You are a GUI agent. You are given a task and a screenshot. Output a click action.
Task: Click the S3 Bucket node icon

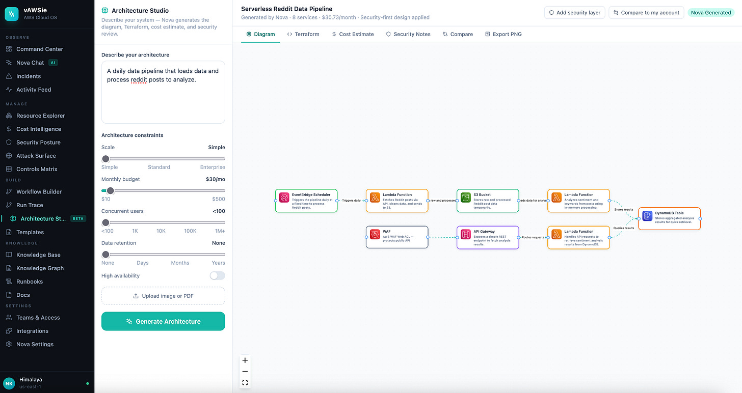coord(465,198)
